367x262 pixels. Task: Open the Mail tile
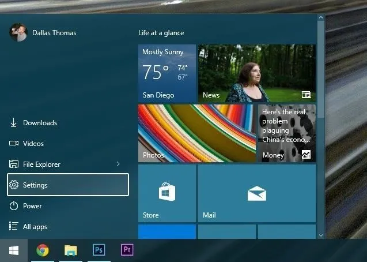[257, 193]
